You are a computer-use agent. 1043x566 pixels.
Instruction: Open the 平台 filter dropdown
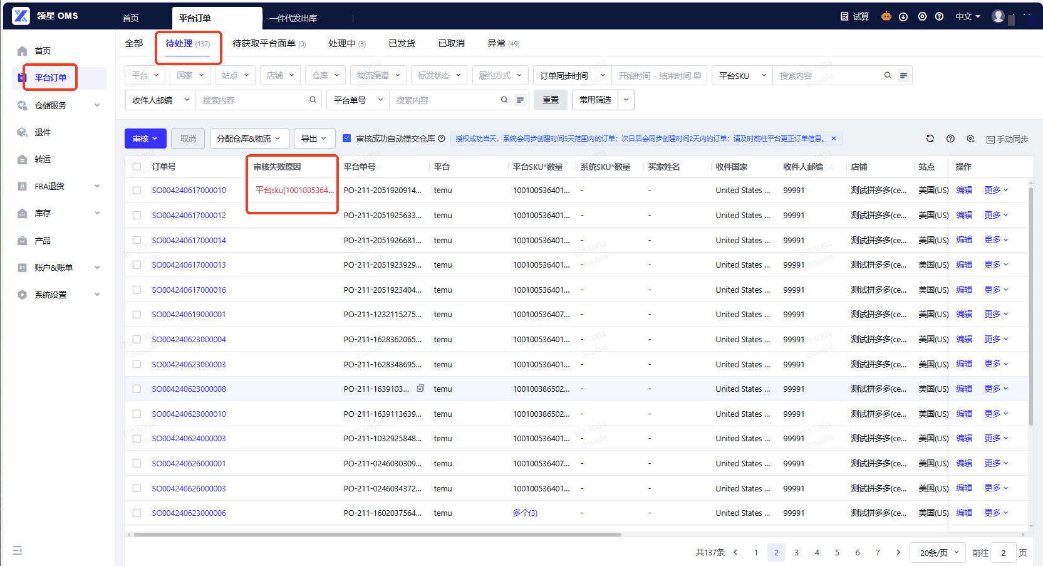click(145, 75)
